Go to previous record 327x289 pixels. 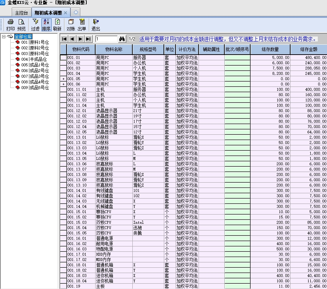72,39
